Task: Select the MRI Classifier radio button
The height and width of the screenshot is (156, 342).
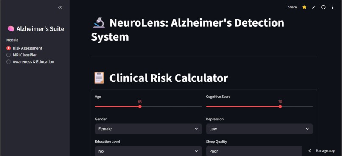Action: pos(8,55)
